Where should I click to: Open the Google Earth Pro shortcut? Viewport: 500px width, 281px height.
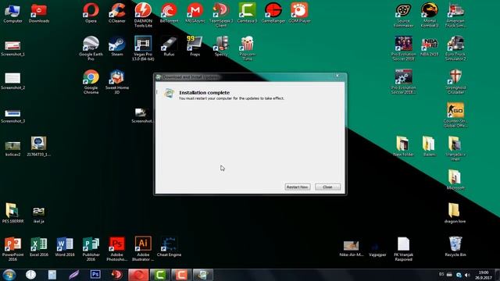pyautogui.click(x=91, y=48)
